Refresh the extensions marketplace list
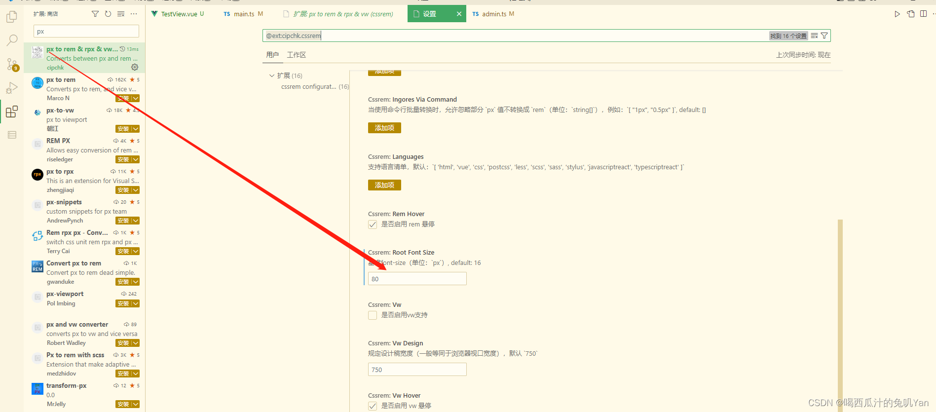Image resolution: width=936 pixels, height=412 pixels. (x=108, y=14)
